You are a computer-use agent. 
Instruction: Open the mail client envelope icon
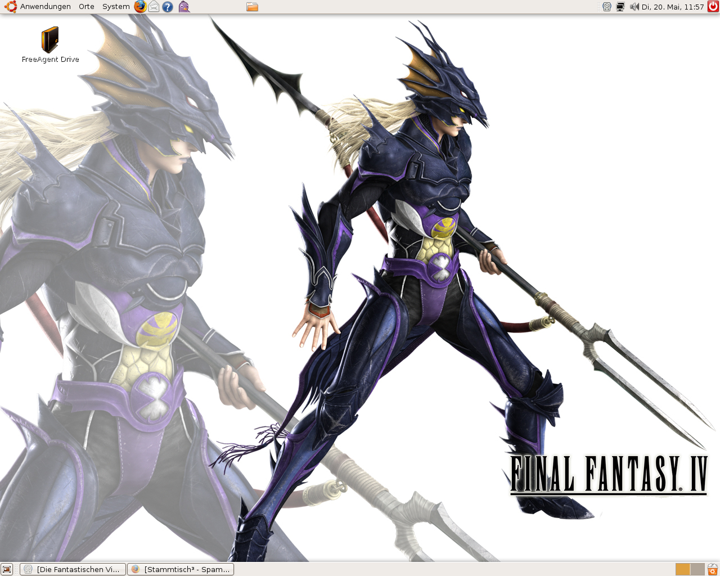(x=154, y=7)
